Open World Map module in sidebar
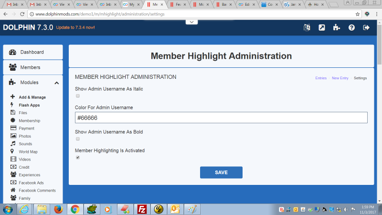382x215 pixels. tap(28, 151)
